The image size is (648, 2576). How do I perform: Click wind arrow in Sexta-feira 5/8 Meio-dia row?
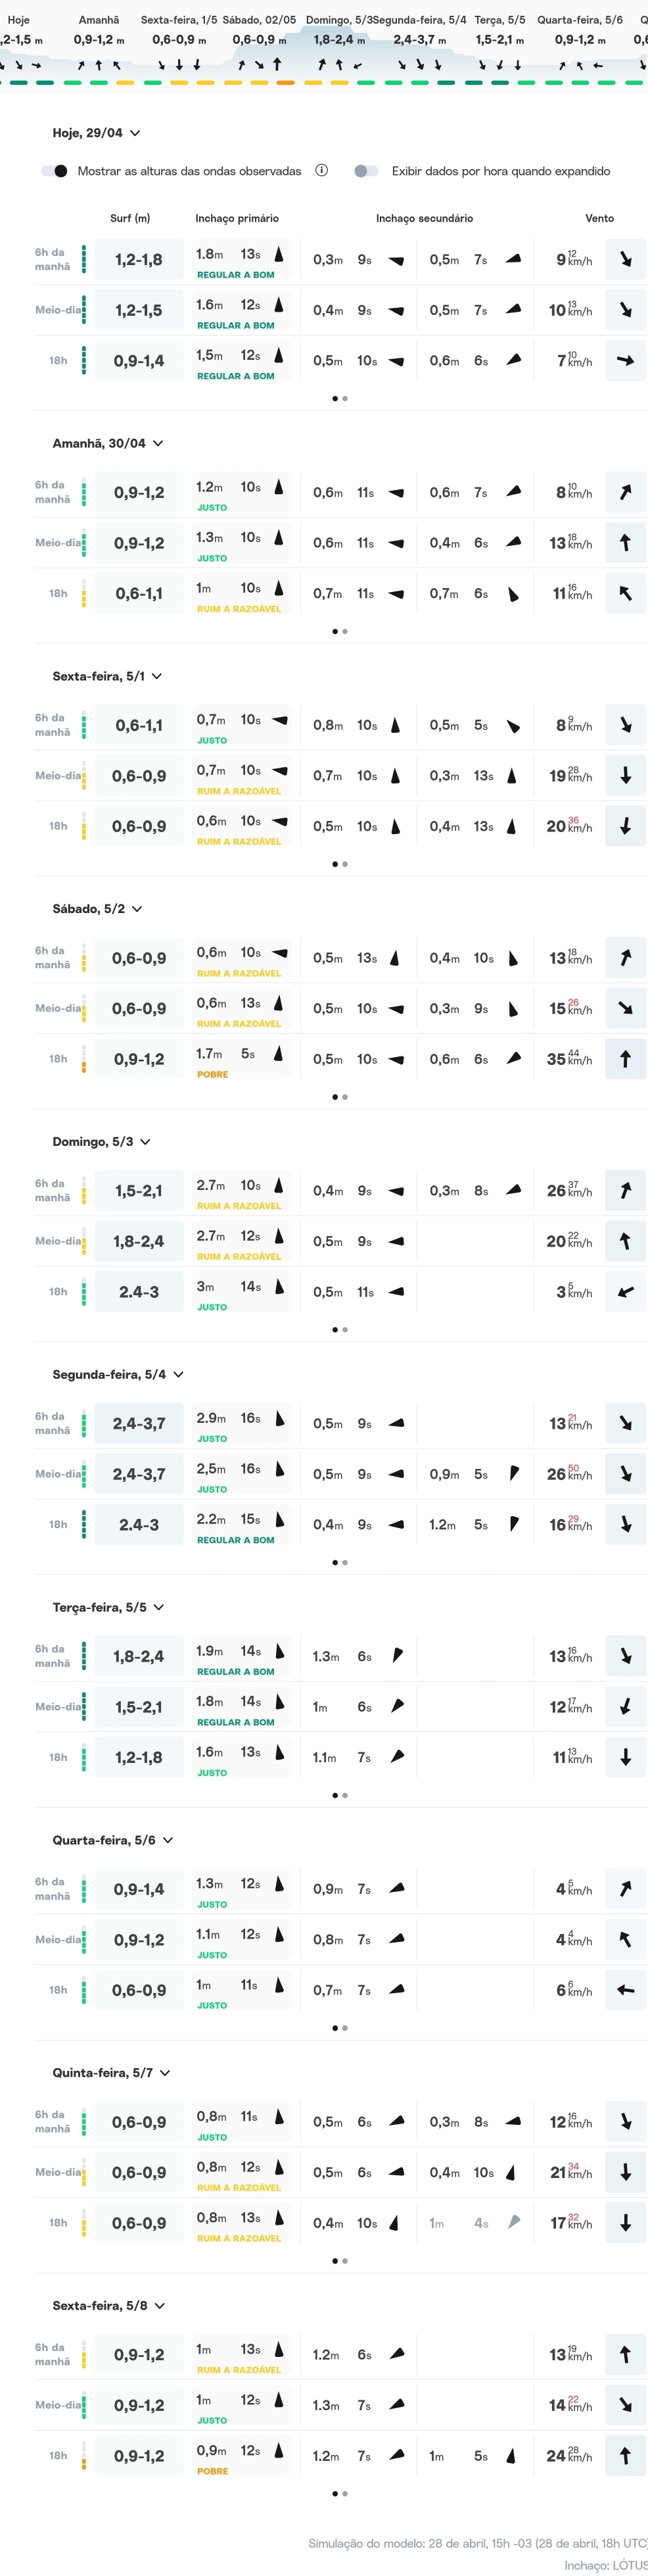(x=625, y=2405)
